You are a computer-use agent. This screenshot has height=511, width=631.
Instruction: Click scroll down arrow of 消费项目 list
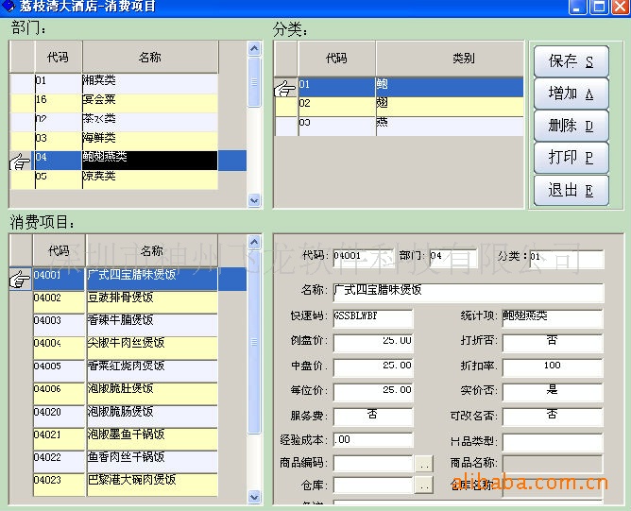pos(254,497)
